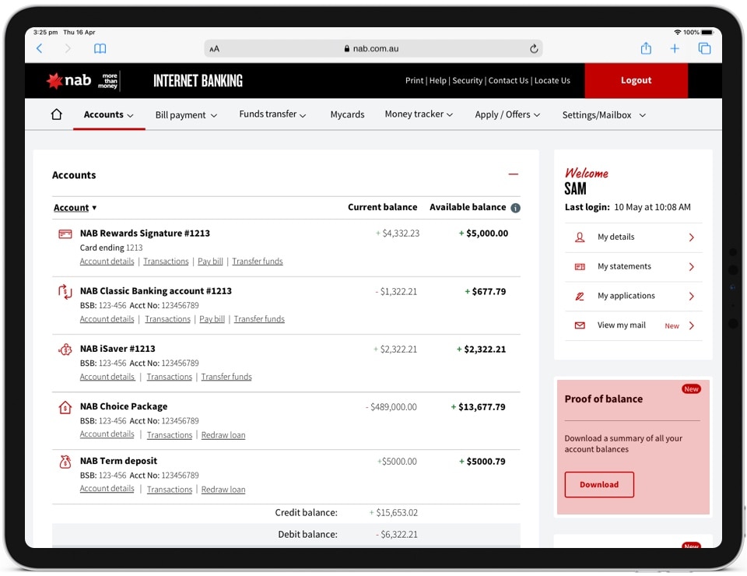Expand the Bill payment menu

click(186, 115)
